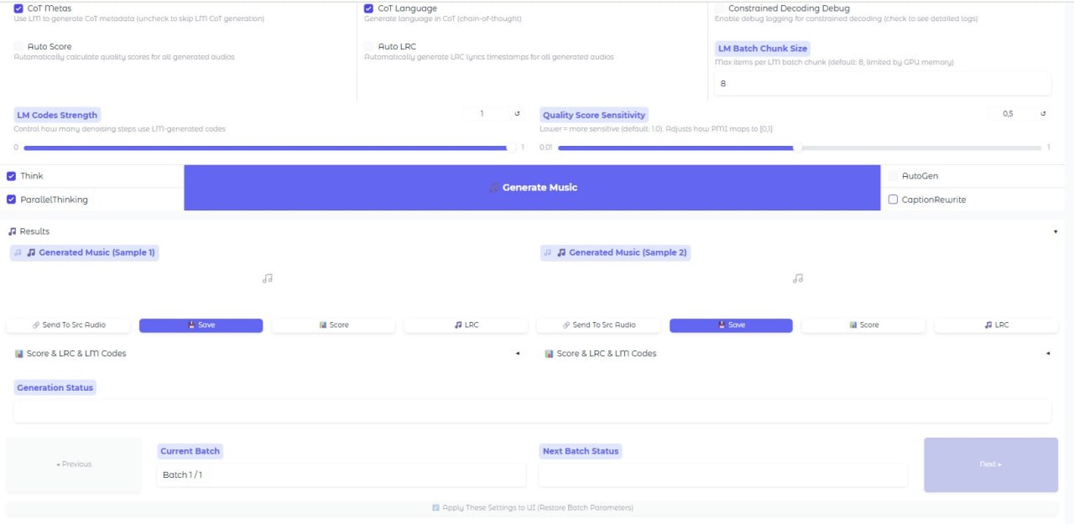Send Sample 1 to Src Audio
1074x524 pixels.
coord(69,325)
